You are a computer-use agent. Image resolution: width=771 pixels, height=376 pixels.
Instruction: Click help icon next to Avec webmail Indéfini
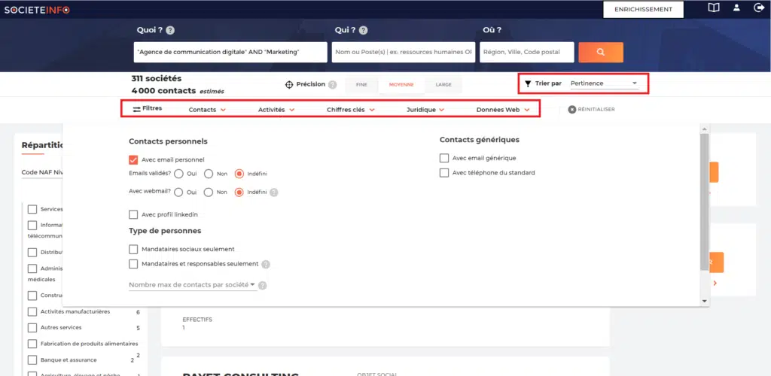[x=274, y=192]
